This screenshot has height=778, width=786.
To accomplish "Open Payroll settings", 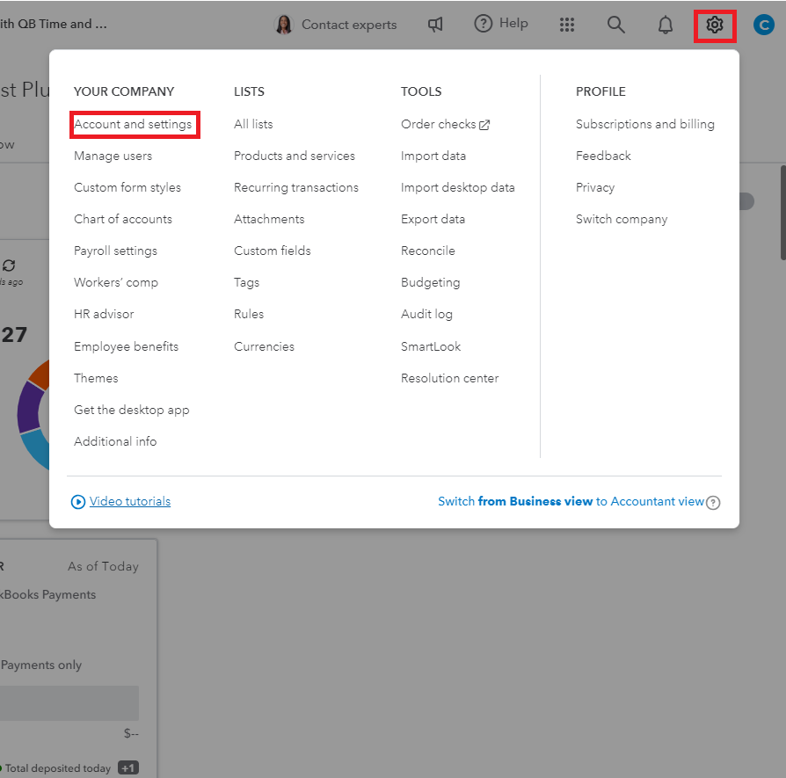I will click(x=115, y=251).
